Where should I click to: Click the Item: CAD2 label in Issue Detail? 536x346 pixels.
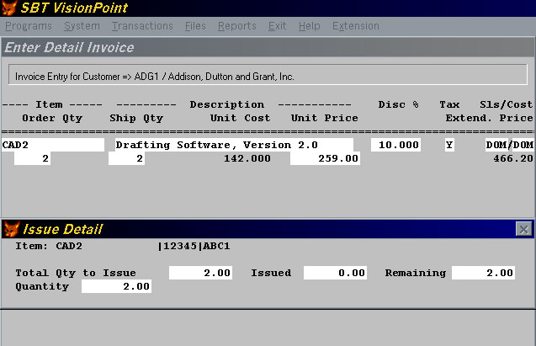[x=49, y=246]
